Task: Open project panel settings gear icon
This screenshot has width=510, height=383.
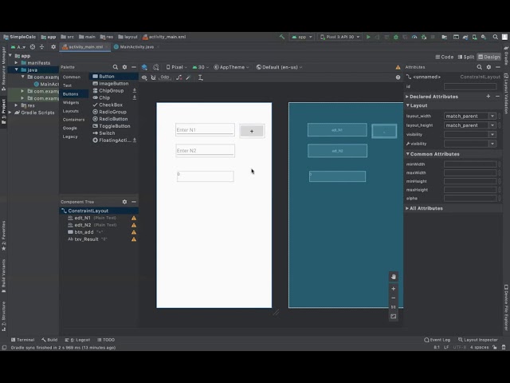Action: tap(53, 47)
